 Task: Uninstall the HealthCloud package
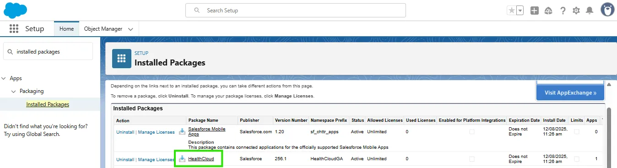(125, 159)
